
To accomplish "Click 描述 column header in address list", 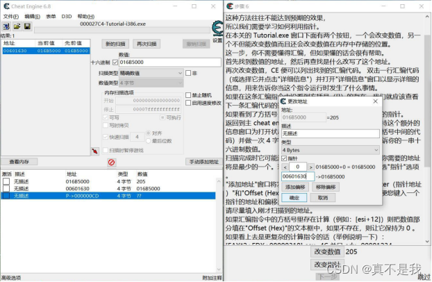I will point(20,174).
